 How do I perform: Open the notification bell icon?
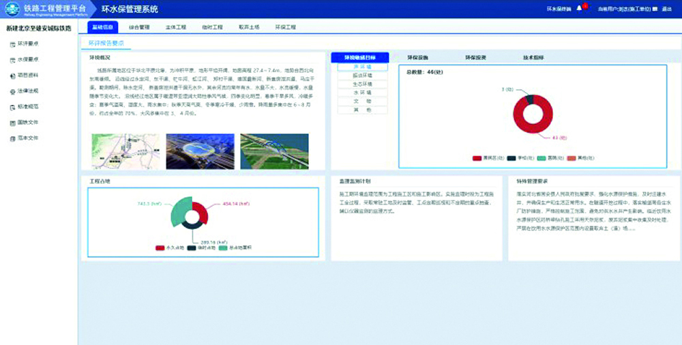point(579,8)
